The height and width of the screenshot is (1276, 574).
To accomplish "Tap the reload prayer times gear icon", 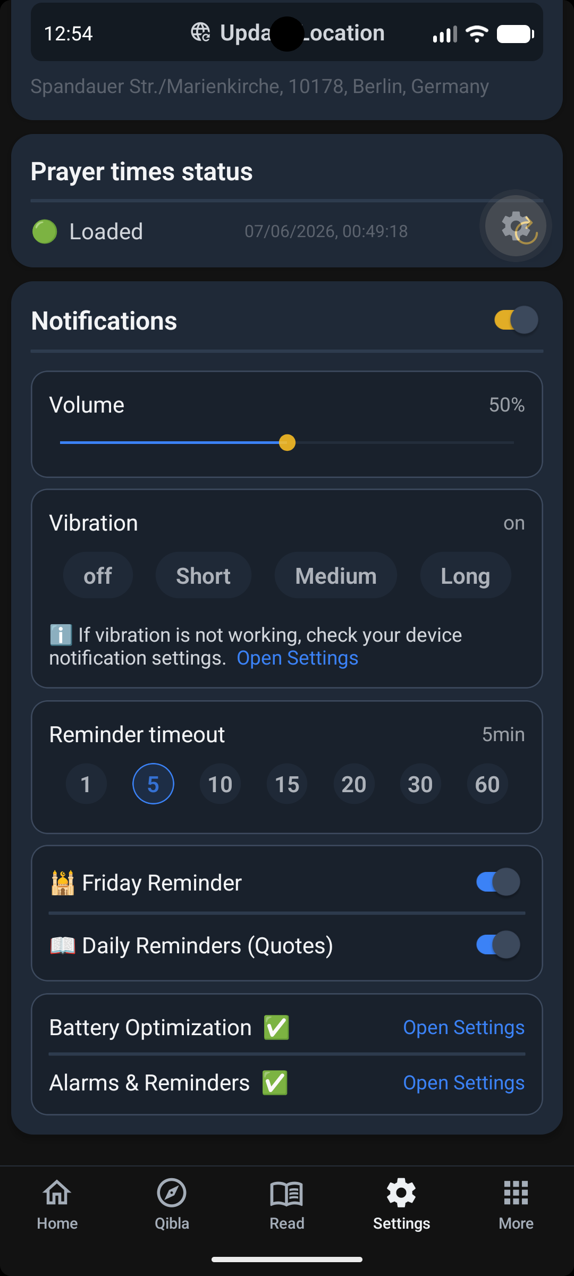I will (x=516, y=226).
